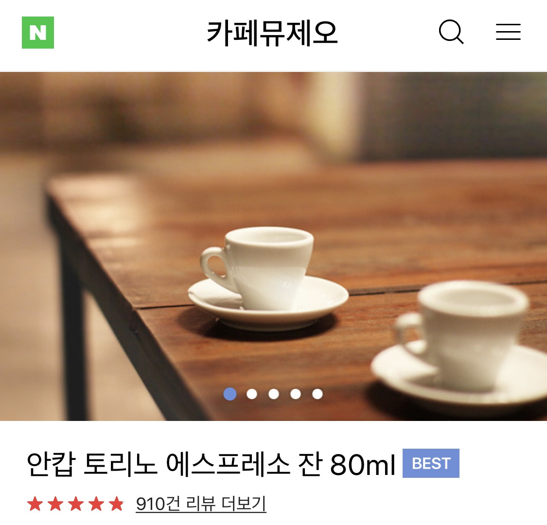This screenshot has height=525, width=547.
Task: Select the first blue carousel dot
Action: 230,394
